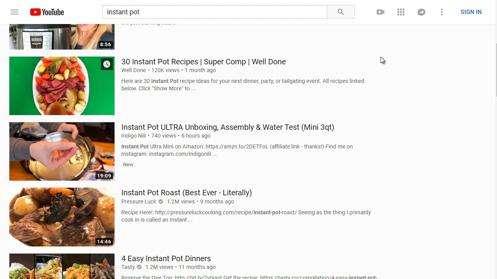Click the create video camera icon
497x279 pixels.
click(381, 12)
